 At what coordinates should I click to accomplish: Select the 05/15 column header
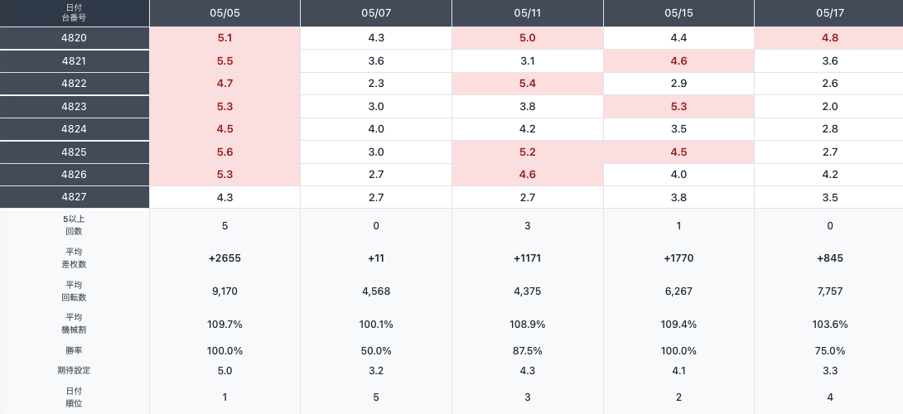coord(678,13)
